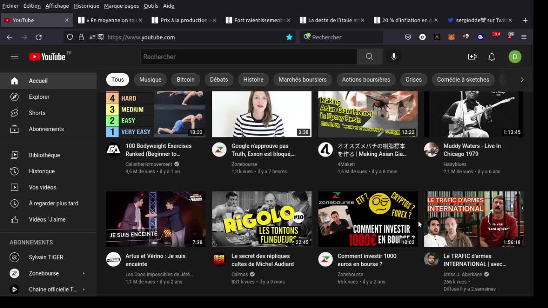Open a new browser tab
The width and height of the screenshot is (548, 308).
pos(525,20)
